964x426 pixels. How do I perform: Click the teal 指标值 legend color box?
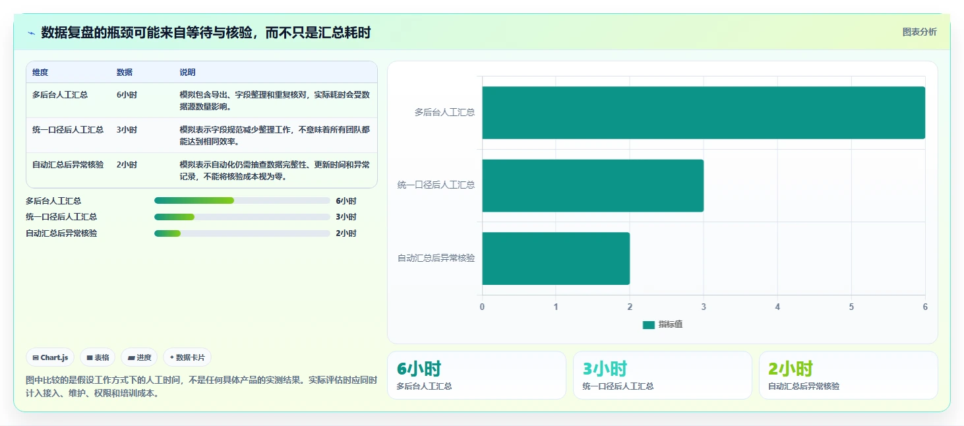tap(649, 324)
